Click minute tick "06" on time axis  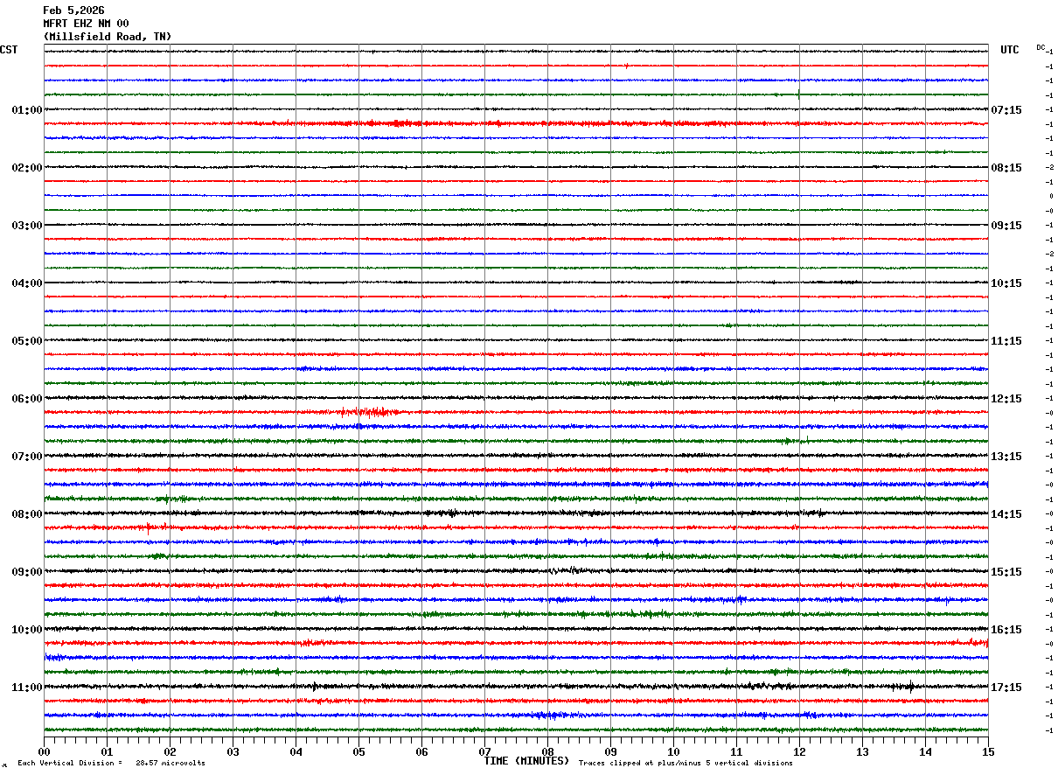[x=421, y=751]
